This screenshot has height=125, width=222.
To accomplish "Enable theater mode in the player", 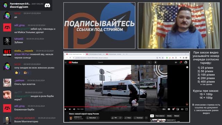I will click(182, 109).
